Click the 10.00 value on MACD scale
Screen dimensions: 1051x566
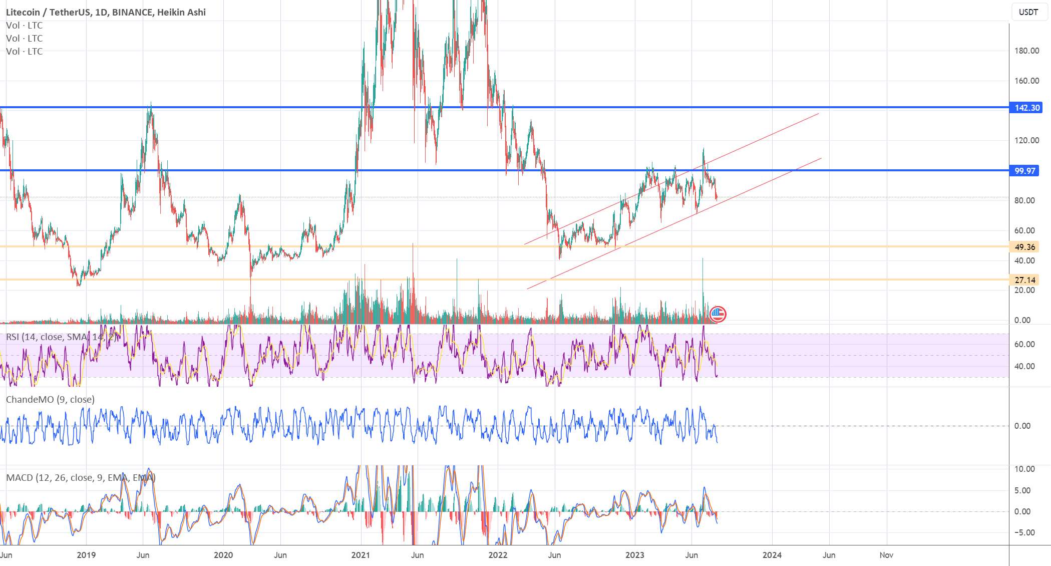(x=1024, y=469)
